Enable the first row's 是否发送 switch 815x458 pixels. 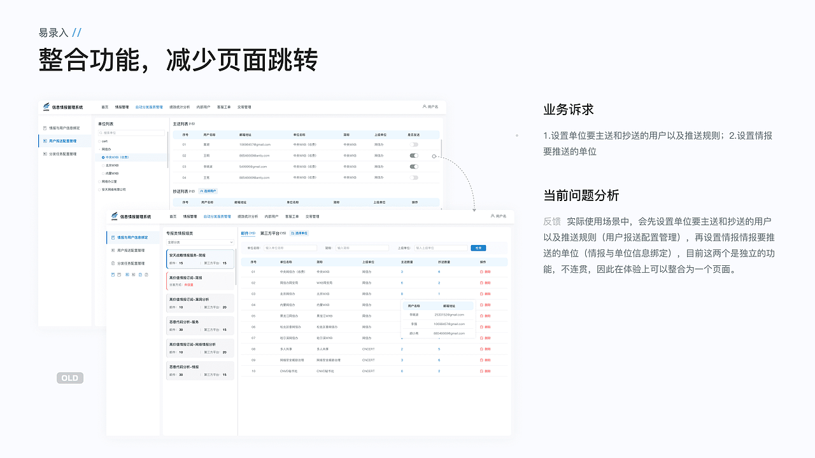414,143
